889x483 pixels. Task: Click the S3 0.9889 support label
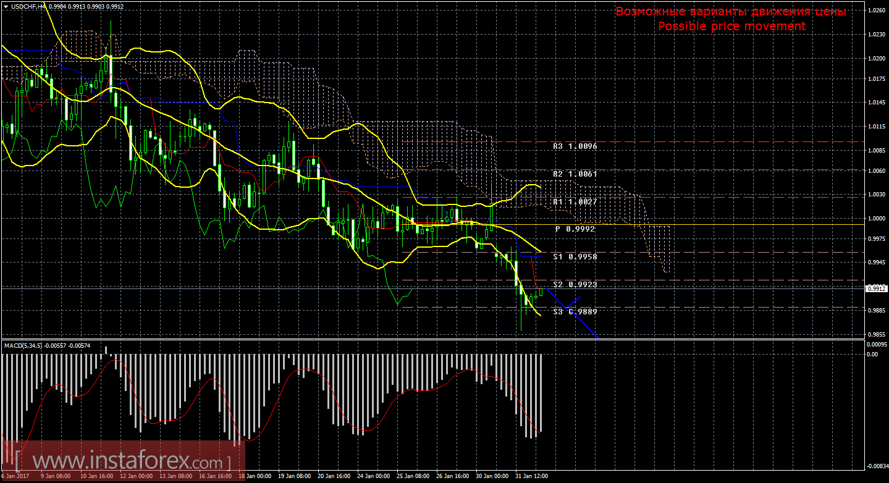coord(575,312)
